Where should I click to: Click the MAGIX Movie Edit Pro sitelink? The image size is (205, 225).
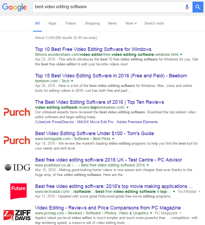95,122
